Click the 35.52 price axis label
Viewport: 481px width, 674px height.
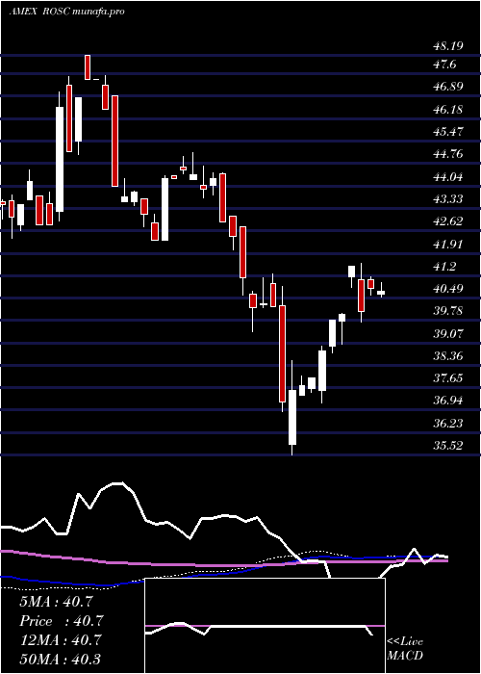[x=448, y=445]
